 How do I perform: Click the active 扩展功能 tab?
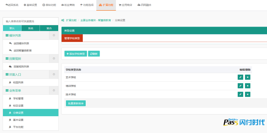click(x=106, y=5)
